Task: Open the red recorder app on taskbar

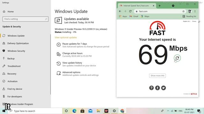Action: coord(106,111)
